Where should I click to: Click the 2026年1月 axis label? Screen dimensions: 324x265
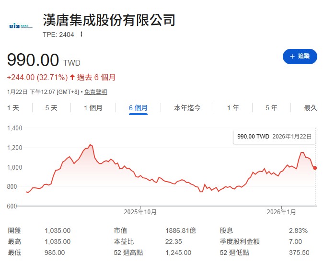281,212
